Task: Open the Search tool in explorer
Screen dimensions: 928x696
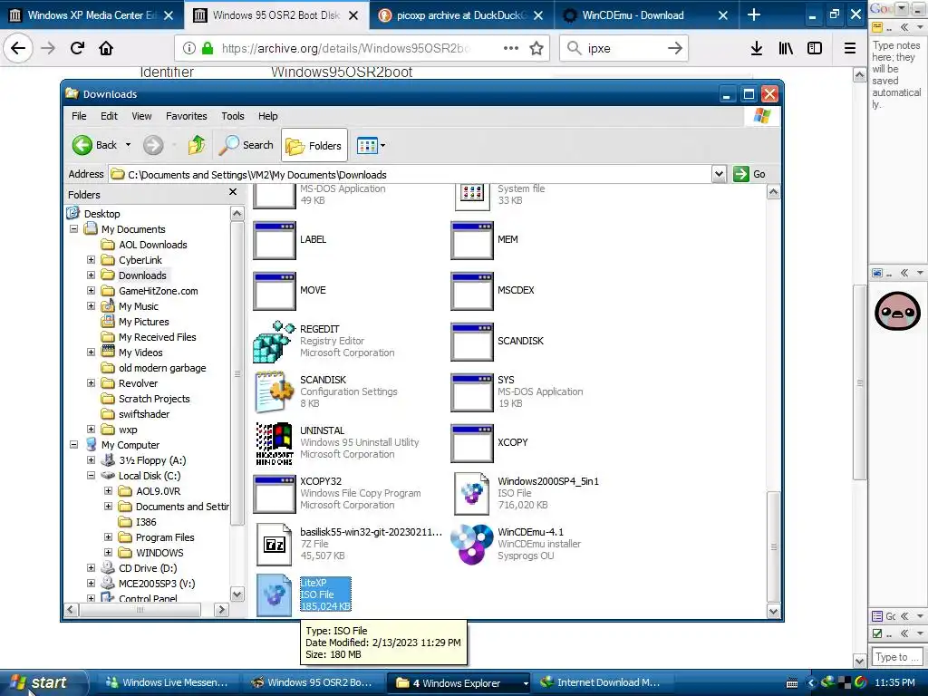Action: (246, 145)
